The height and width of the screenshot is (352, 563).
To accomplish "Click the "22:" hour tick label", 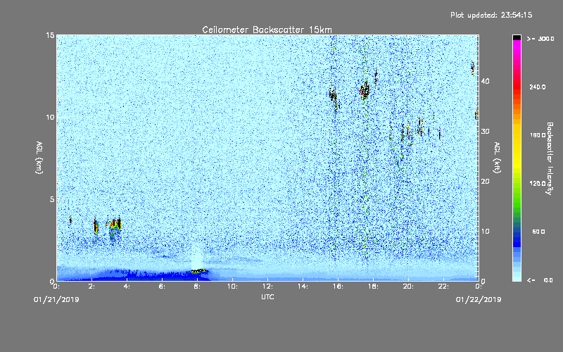I will (443, 287).
